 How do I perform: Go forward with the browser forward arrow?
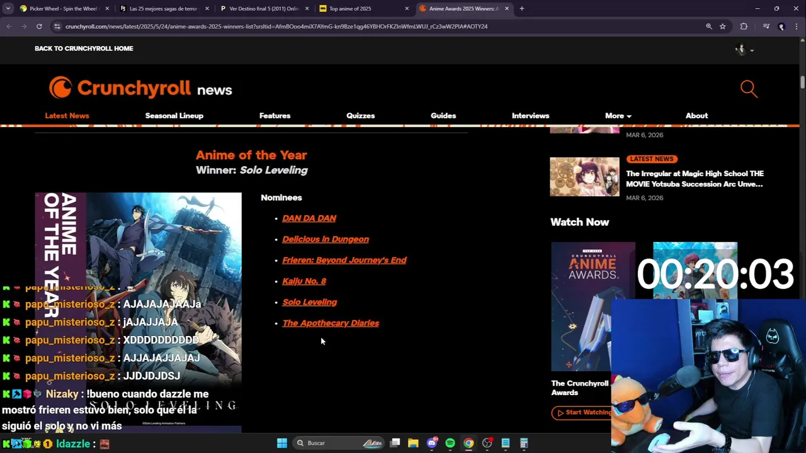(24, 26)
